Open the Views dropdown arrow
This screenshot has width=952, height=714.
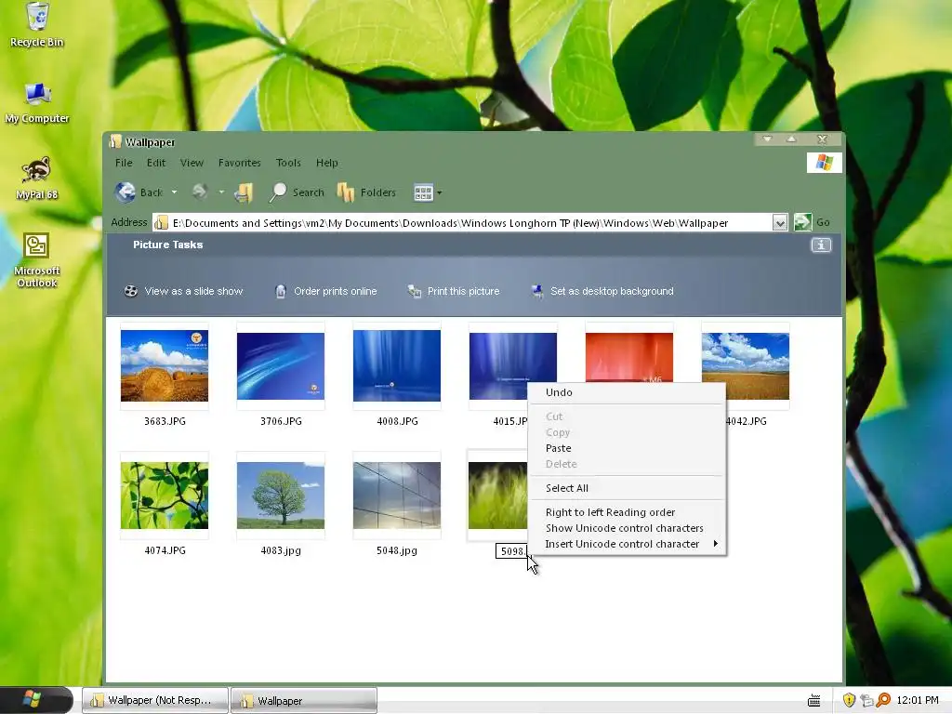tap(440, 193)
